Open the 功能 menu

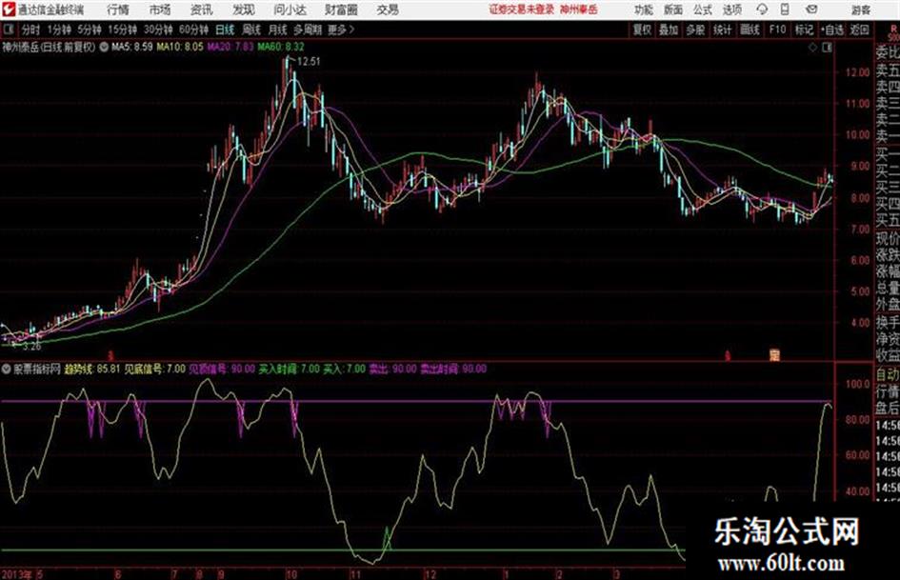coord(644,10)
